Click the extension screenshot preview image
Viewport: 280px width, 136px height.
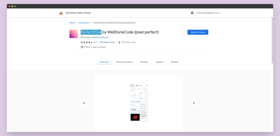[139, 103]
